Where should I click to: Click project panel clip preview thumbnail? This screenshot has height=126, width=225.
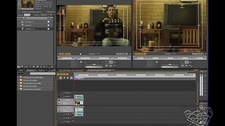coord(27,4)
